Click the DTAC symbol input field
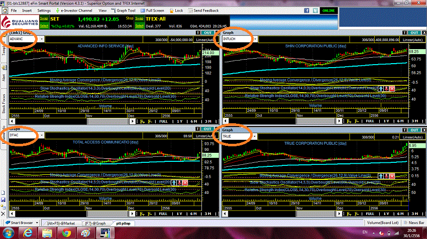This screenshot has width=427, height=239. (24, 135)
